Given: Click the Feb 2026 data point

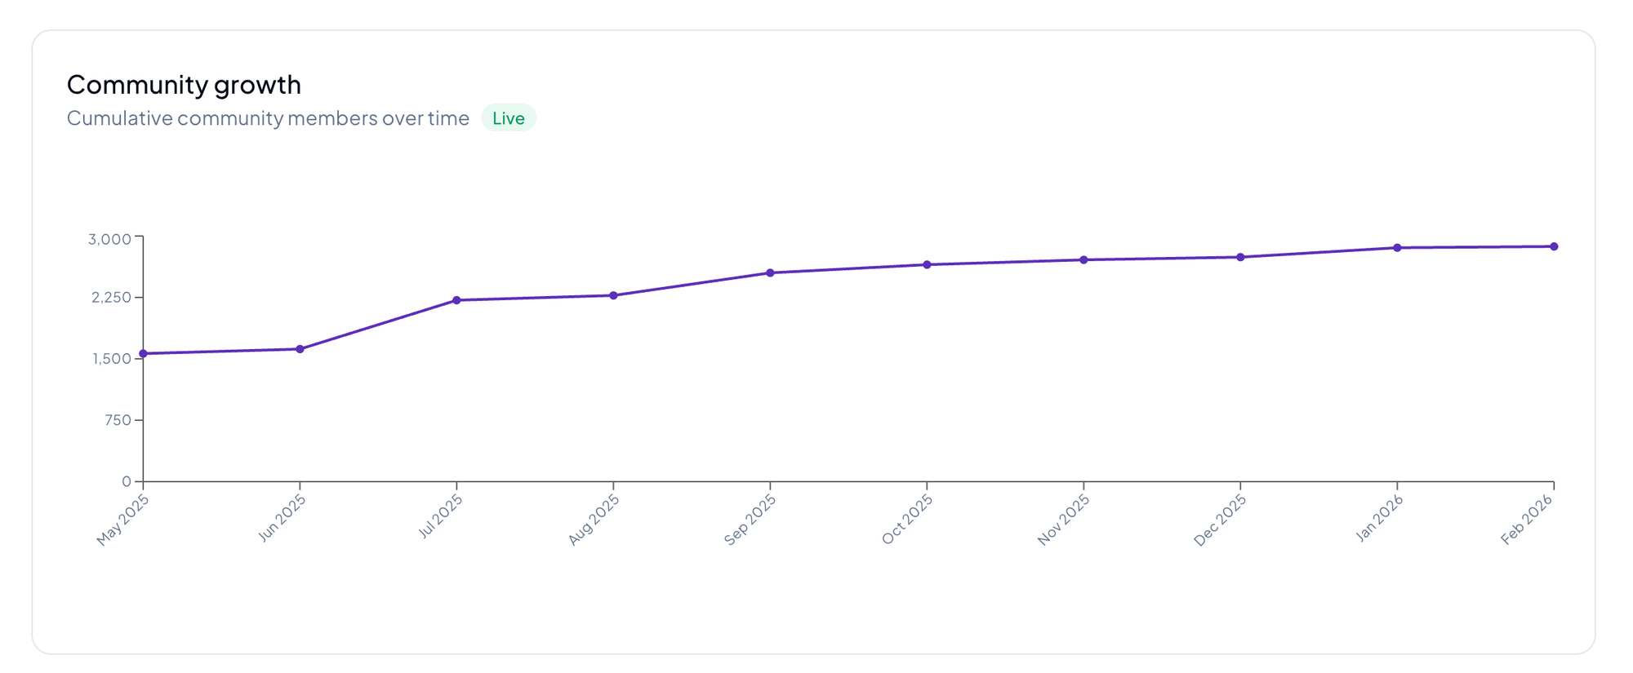Looking at the screenshot, I should 1554,246.
